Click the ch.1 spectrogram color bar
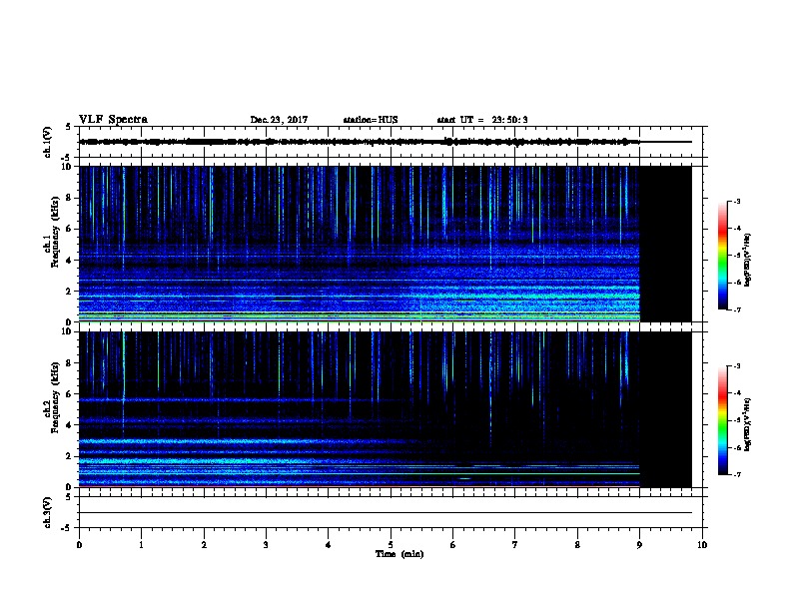 (x=722, y=256)
